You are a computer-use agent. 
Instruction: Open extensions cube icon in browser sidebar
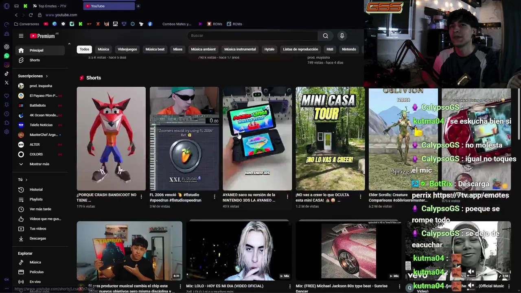pyautogui.click(x=7, y=123)
